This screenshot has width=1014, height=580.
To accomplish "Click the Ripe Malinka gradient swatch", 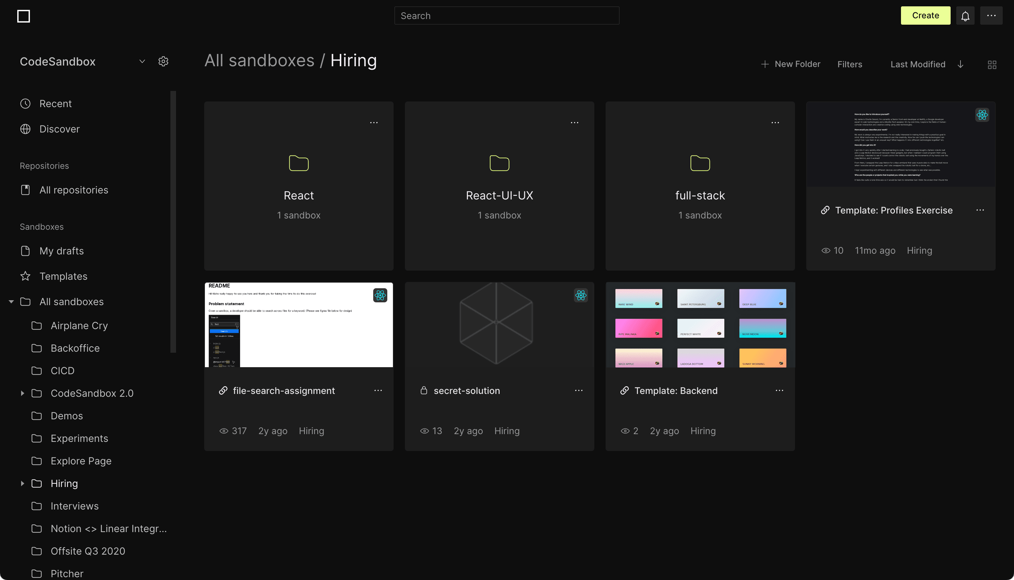I will click(x=638, y=328).
